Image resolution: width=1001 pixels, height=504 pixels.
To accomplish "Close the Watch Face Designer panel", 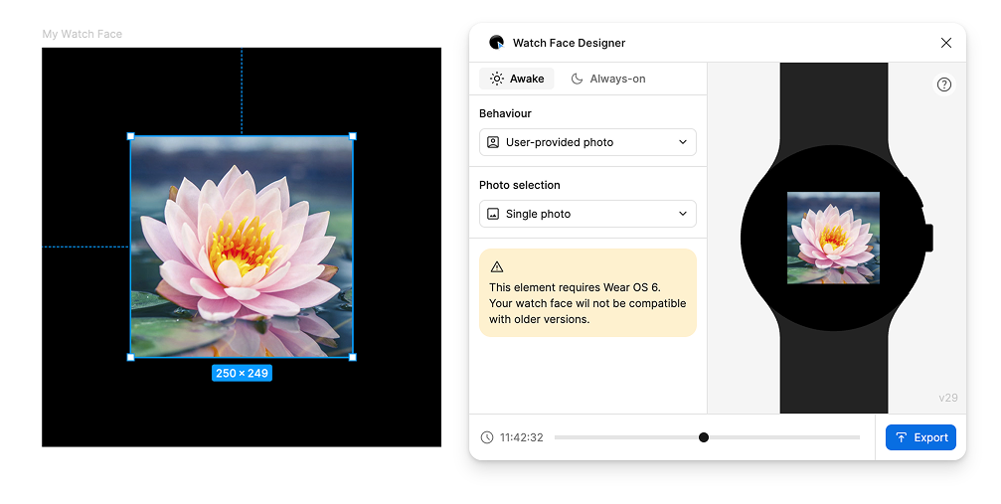I will click(x=945, y=43).
